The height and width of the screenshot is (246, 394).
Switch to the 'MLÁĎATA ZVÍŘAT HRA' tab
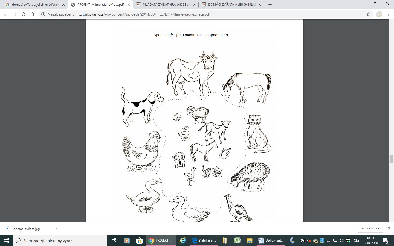pyautogui.click(x=166, y=5)
